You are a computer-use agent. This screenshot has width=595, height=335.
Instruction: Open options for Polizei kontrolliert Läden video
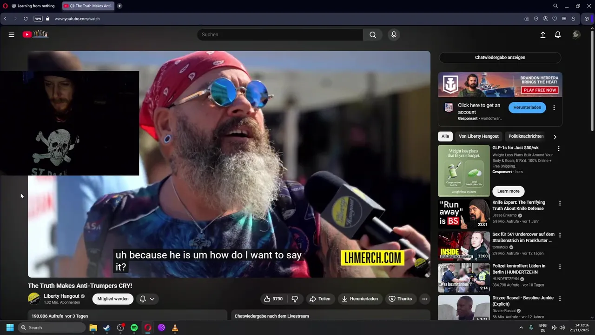tap(560, 267)
